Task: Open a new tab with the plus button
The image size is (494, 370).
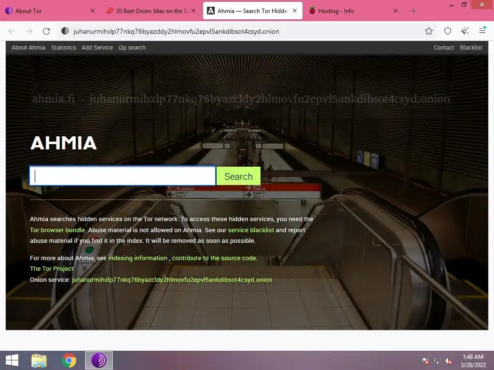Action: coord(413,11)
